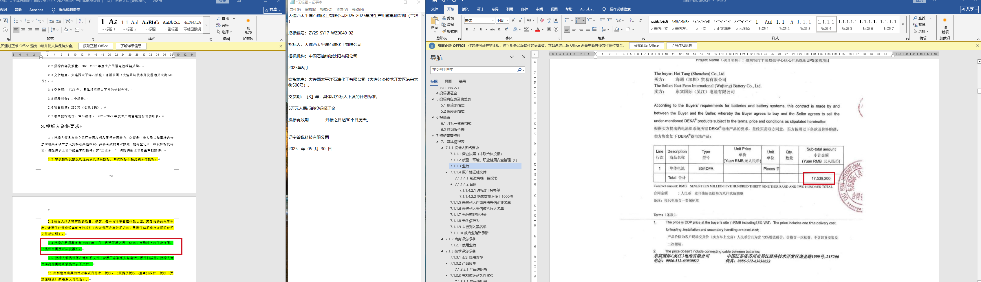This screenshot has width=981, height=282.
Task: Click 了解详细信息 button in right Word
Action: (x=682, y=46)
